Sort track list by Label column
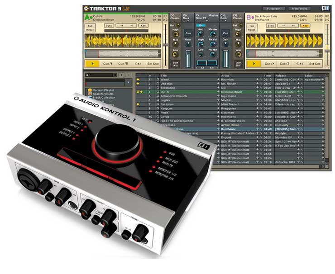This screenshot has height=274, width=335. (315, 76)
